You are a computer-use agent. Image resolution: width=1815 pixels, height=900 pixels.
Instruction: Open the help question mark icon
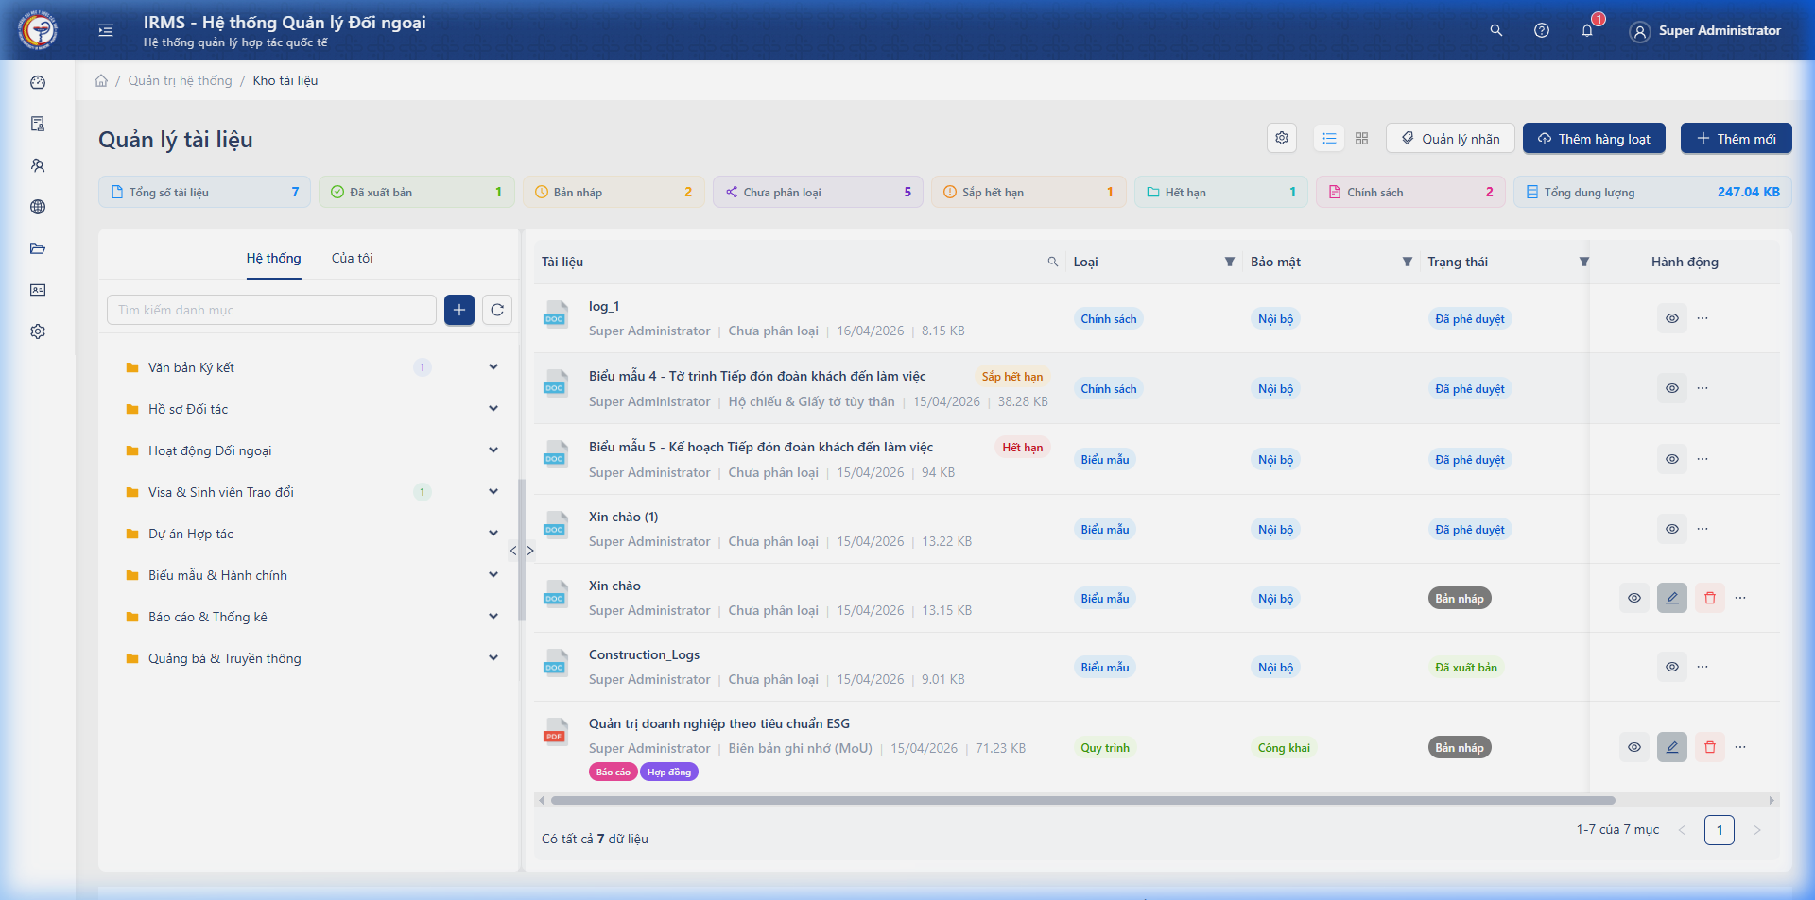(x=1542, y=30)
